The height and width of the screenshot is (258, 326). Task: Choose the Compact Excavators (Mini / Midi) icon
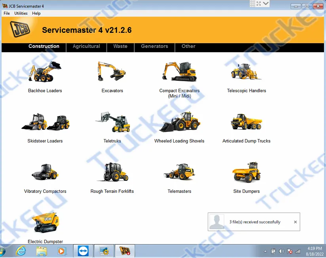click(179, 71)
